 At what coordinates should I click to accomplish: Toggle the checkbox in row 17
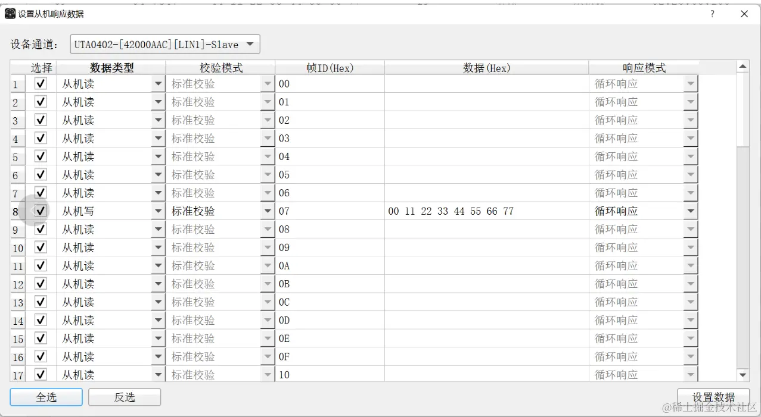coord(41,374)
